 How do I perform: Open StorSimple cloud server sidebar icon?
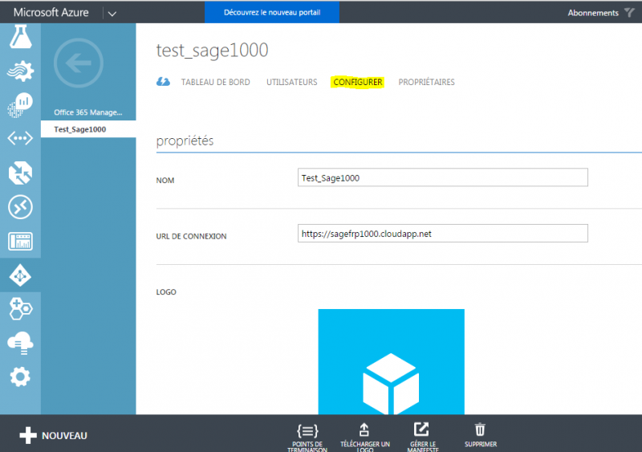pos(21,343)
